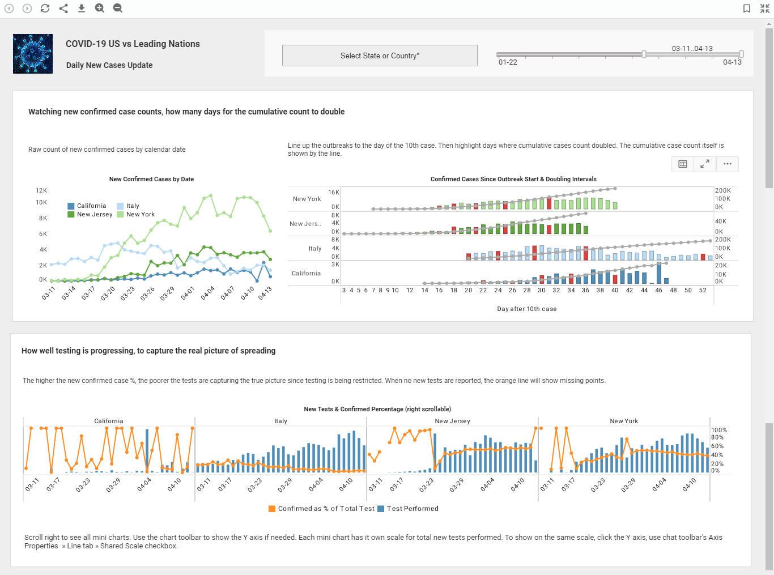Click the upper vertical scrollbar thumb
The width and height of the screenshot is (774, 575).
coord(769,108)
